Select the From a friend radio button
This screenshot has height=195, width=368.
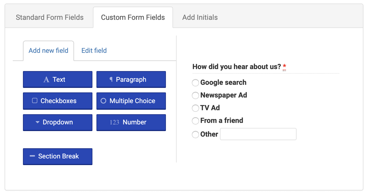(195, 121)
